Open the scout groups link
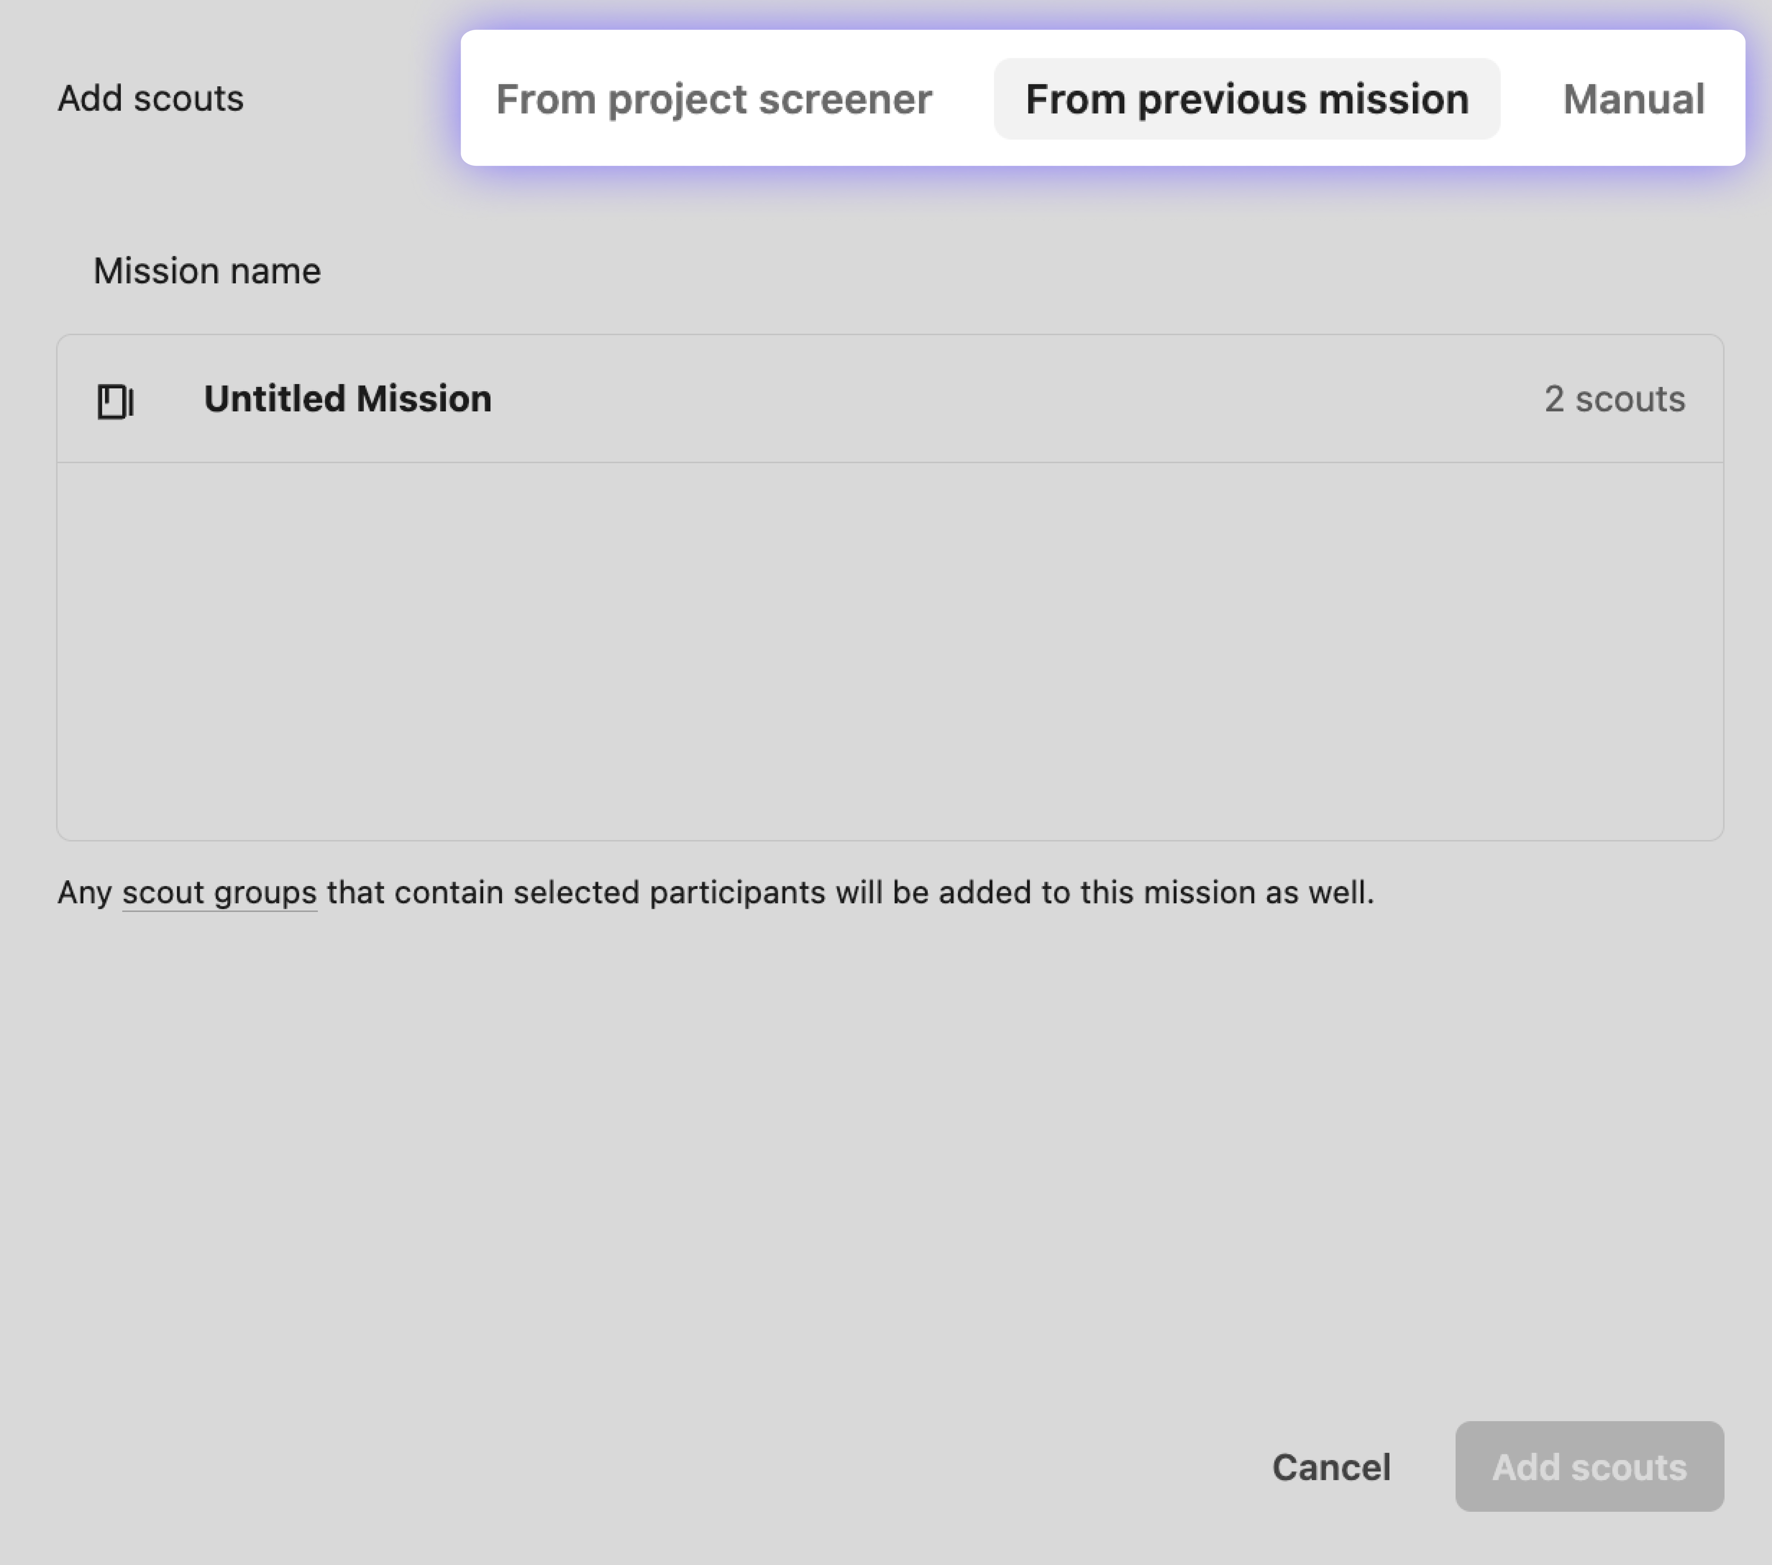Image resolution: width=1772 pixels, height=1565 pixels. click(219, 892)
